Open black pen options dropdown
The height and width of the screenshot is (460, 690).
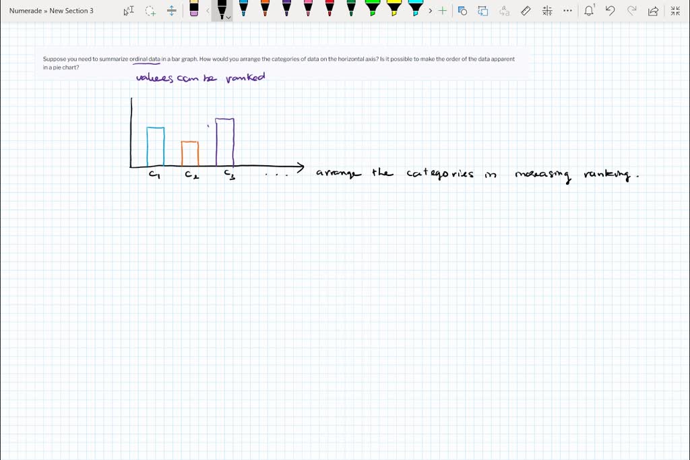(x=228, y=18)
